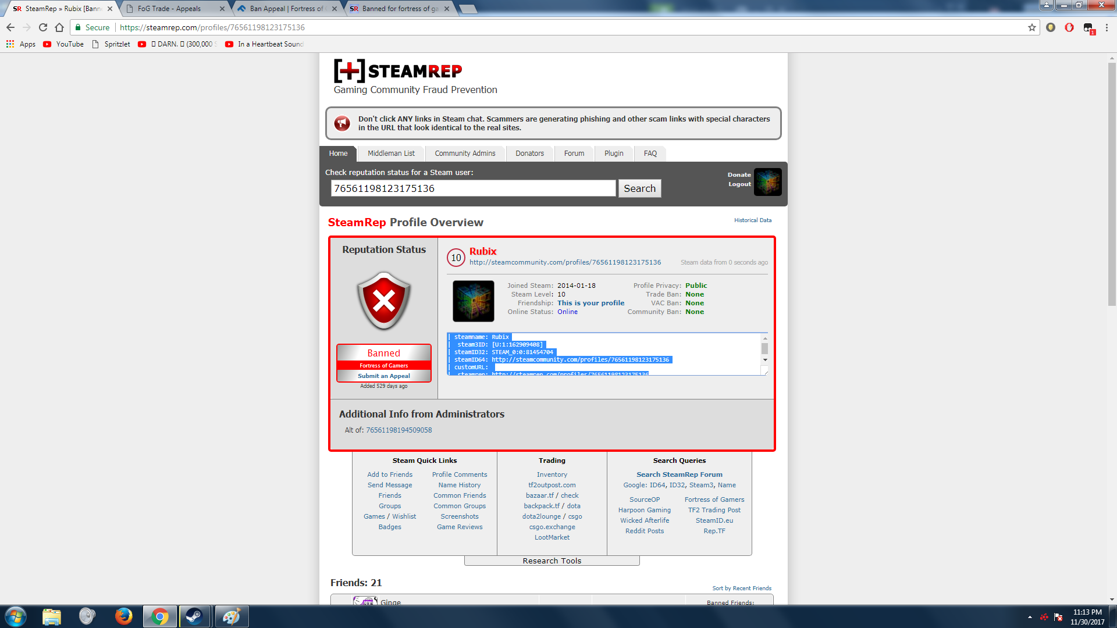Screen dimensions: 1117x628
Task: Click Sort by Recent Friends link
Action: pos(742,588)
